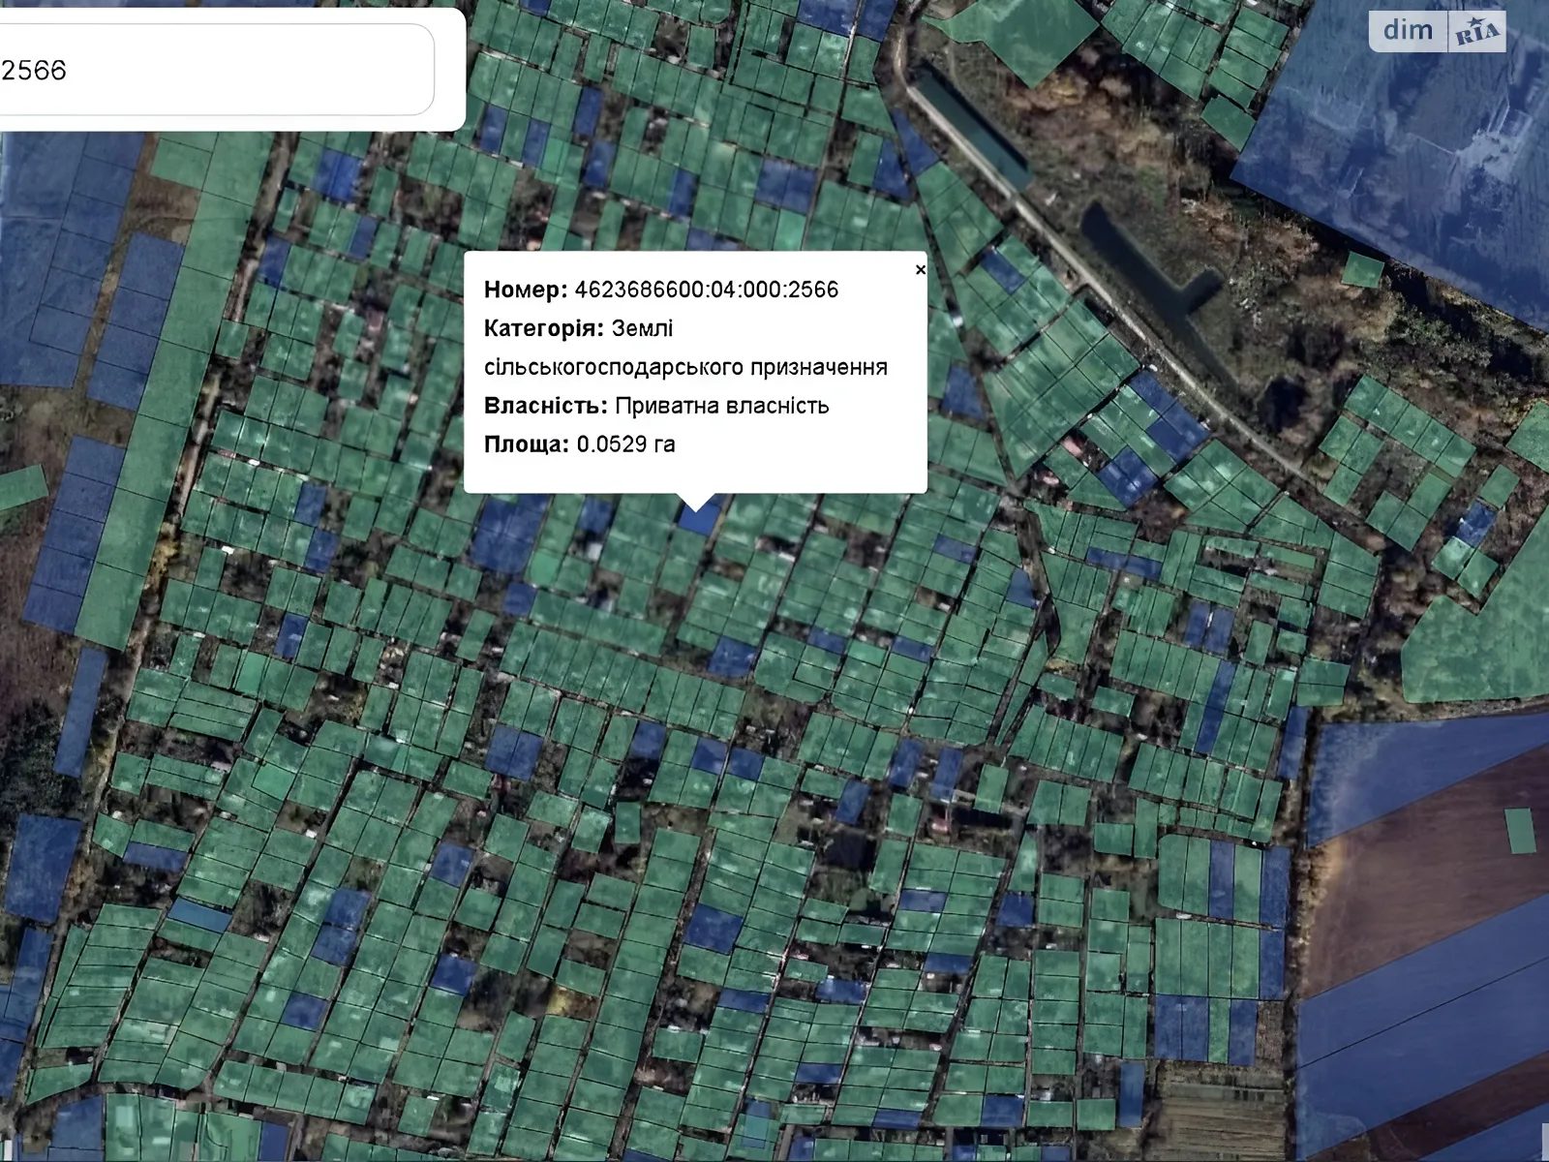Click the area value 0.0529 га
The width and height of the screenshot is (1549, 1162).
pos(625,444)
